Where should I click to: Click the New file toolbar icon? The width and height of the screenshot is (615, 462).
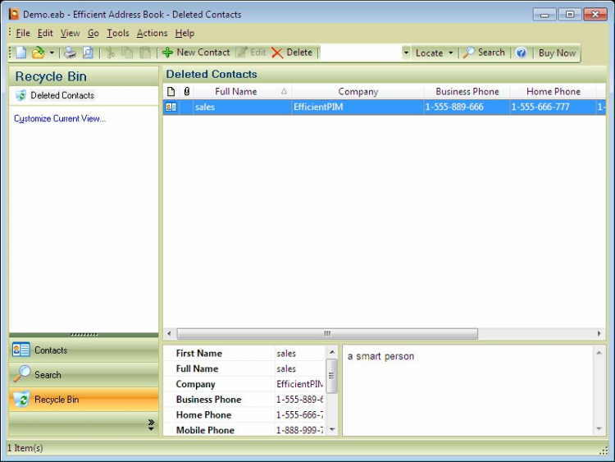21,53
